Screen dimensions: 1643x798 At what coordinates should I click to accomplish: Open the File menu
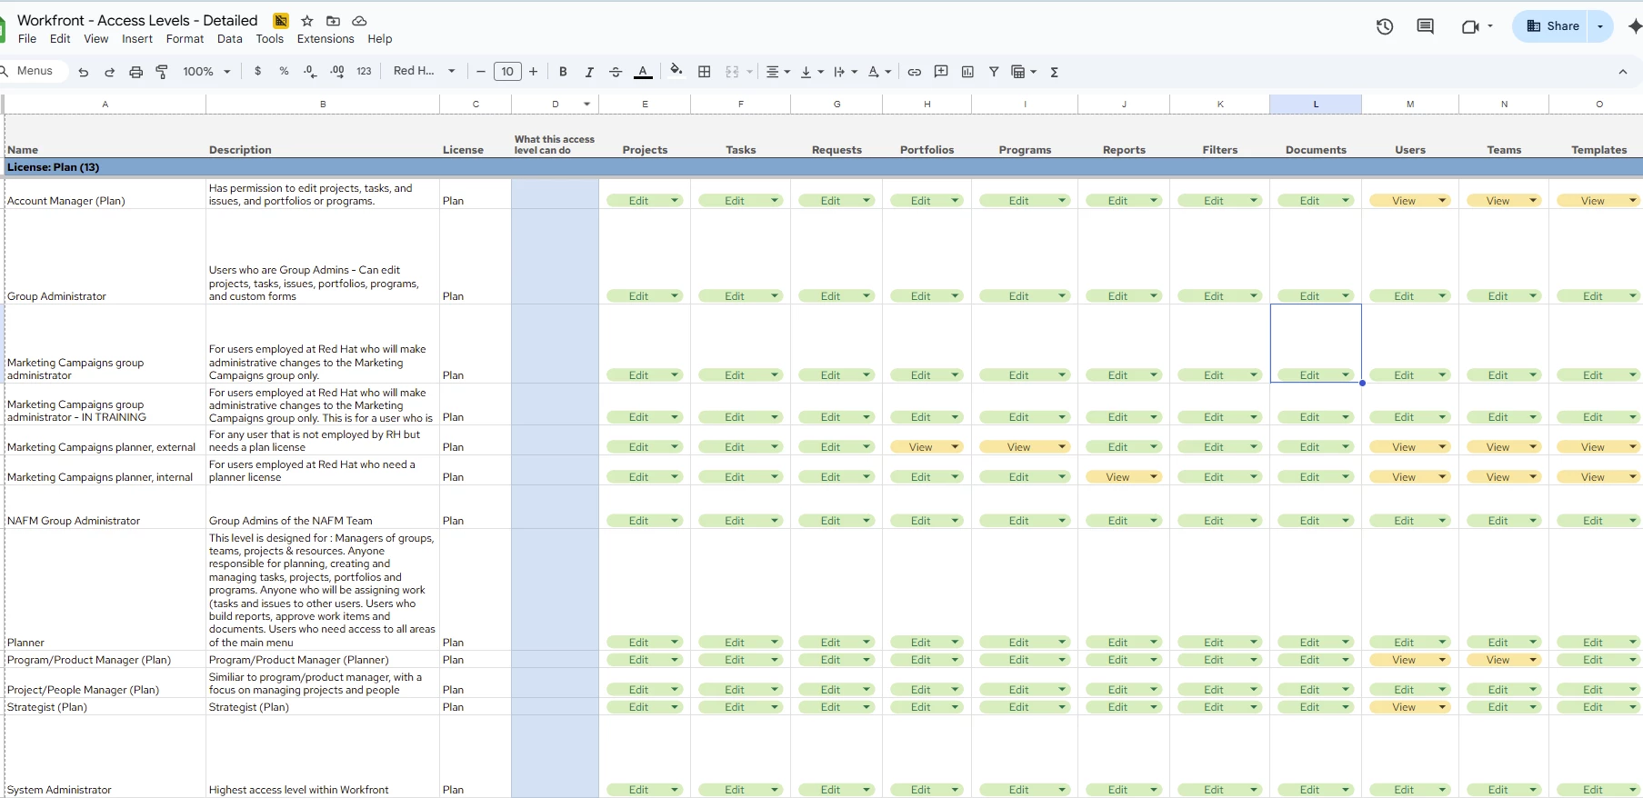click(x=27, y=39)
